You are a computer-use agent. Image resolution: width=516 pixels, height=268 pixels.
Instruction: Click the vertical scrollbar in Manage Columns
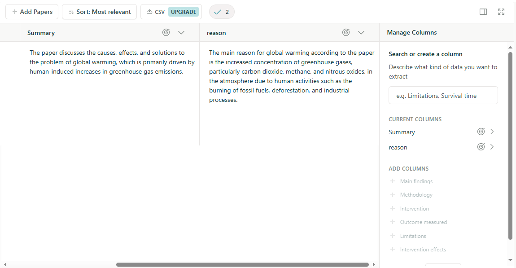tap(511, 146)
